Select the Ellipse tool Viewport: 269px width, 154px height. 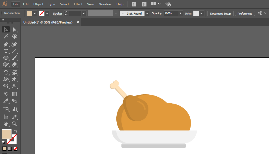(6, 58)
